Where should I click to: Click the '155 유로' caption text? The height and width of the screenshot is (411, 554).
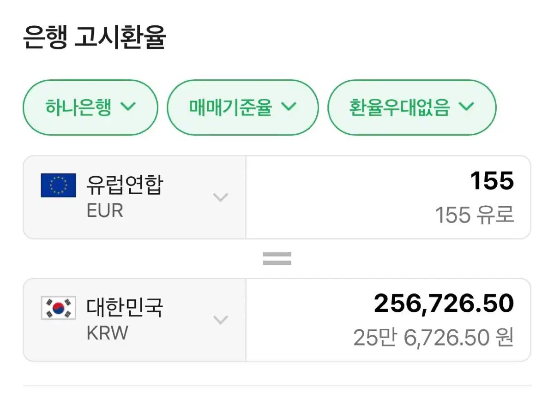[474, 215]
